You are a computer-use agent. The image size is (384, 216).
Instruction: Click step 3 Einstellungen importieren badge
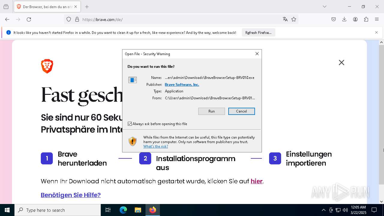point(275,158)
